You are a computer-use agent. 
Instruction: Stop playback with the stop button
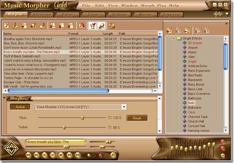(x=61, y=155)
